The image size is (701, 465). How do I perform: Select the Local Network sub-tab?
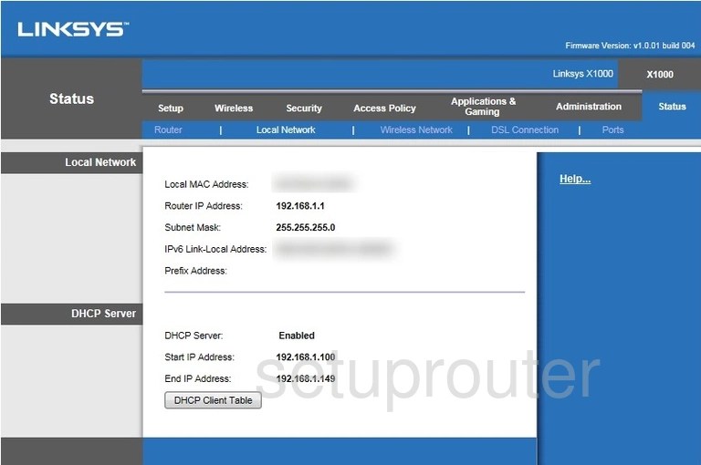click(x=286, y=130)
